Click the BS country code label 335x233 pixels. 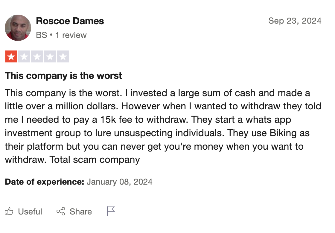point(42,35)
